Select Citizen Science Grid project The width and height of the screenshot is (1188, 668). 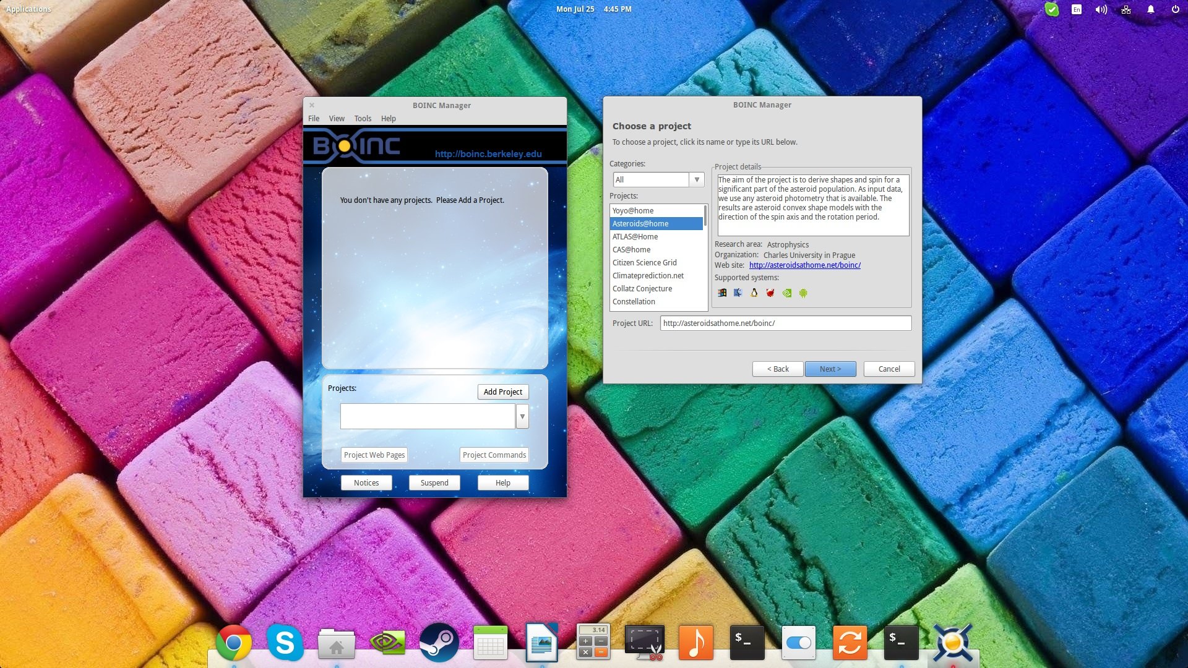[x=656, y=263]
